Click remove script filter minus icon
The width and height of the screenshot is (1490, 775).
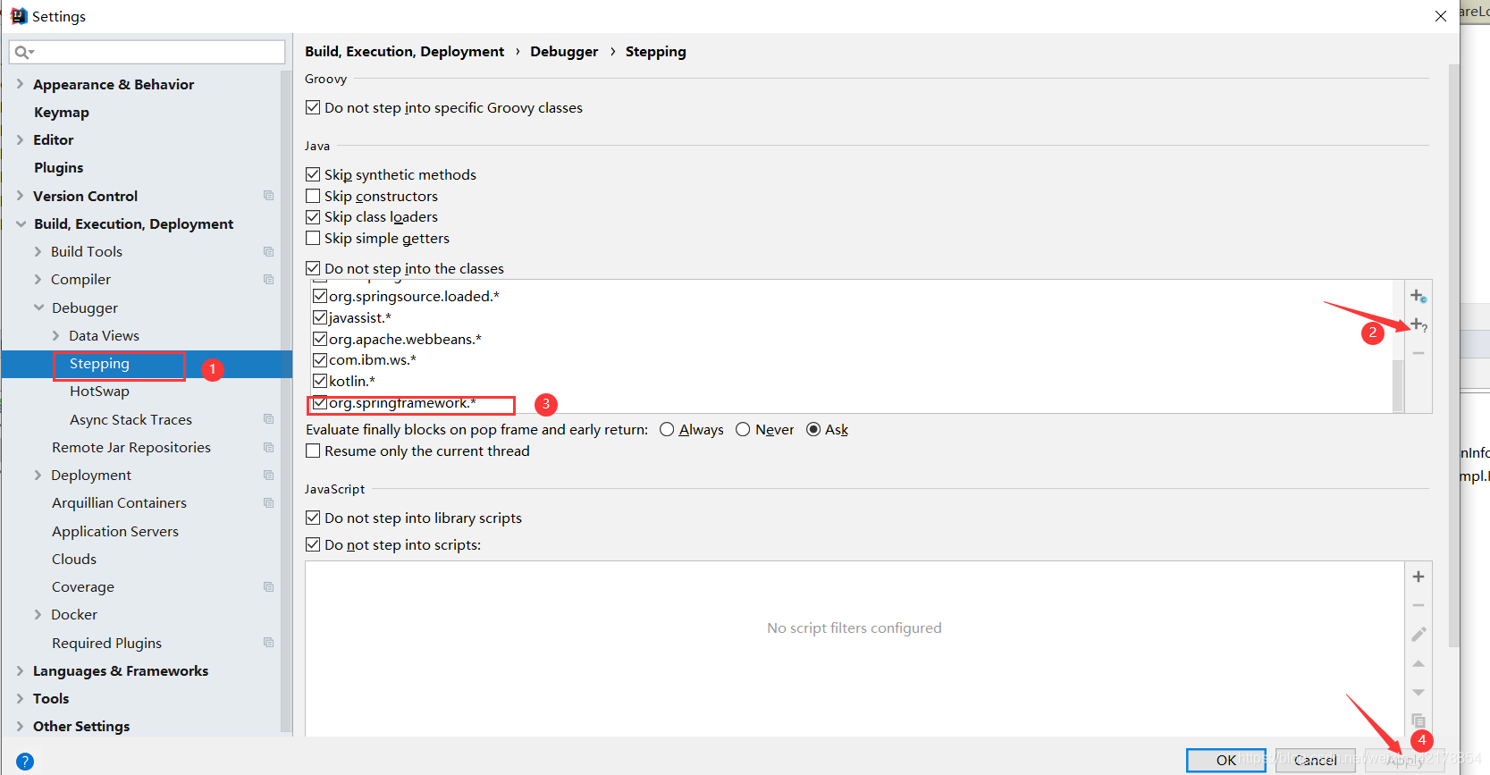(x=1418, y=606)
